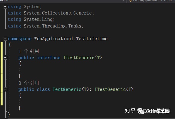Collapse the using directives block
Viewport: 175px width, 119px height.
pyautogui.click(x=5, y=7)
